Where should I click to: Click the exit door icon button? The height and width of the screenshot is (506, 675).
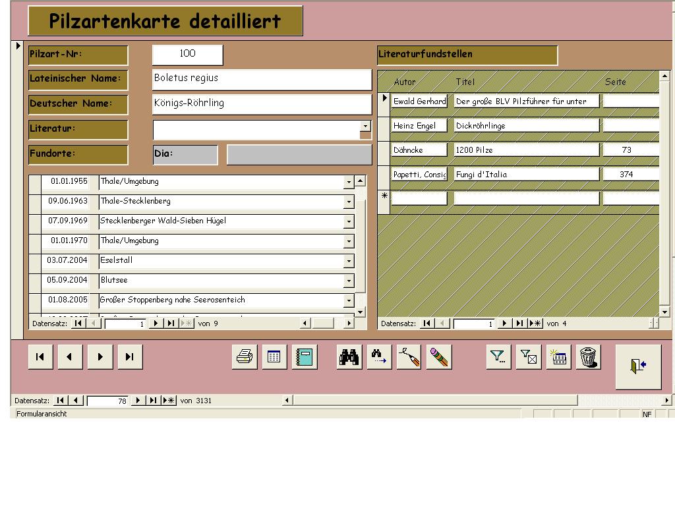pyautogui.click(x=637, y=367)
